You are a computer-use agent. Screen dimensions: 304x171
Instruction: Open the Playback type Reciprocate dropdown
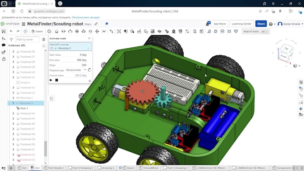(76, 70)
